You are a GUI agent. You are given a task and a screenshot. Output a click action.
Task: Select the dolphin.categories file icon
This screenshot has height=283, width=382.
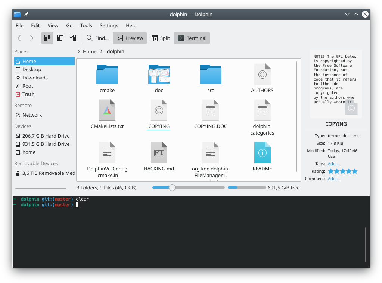(x=263, y=110)
